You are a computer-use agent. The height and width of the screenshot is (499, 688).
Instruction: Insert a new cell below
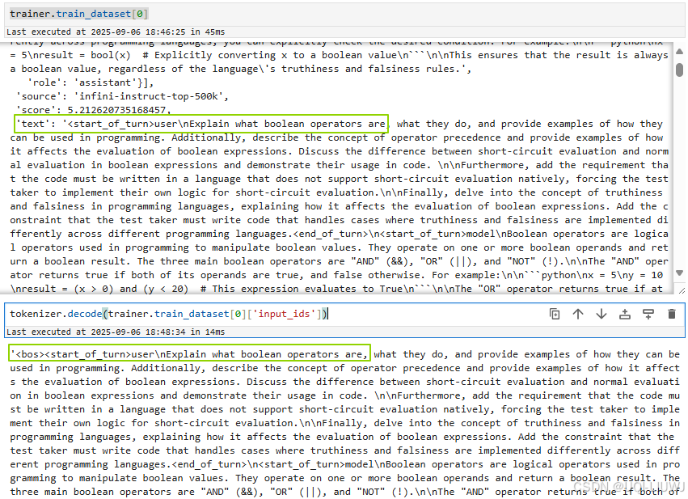[x=648, y=314]
